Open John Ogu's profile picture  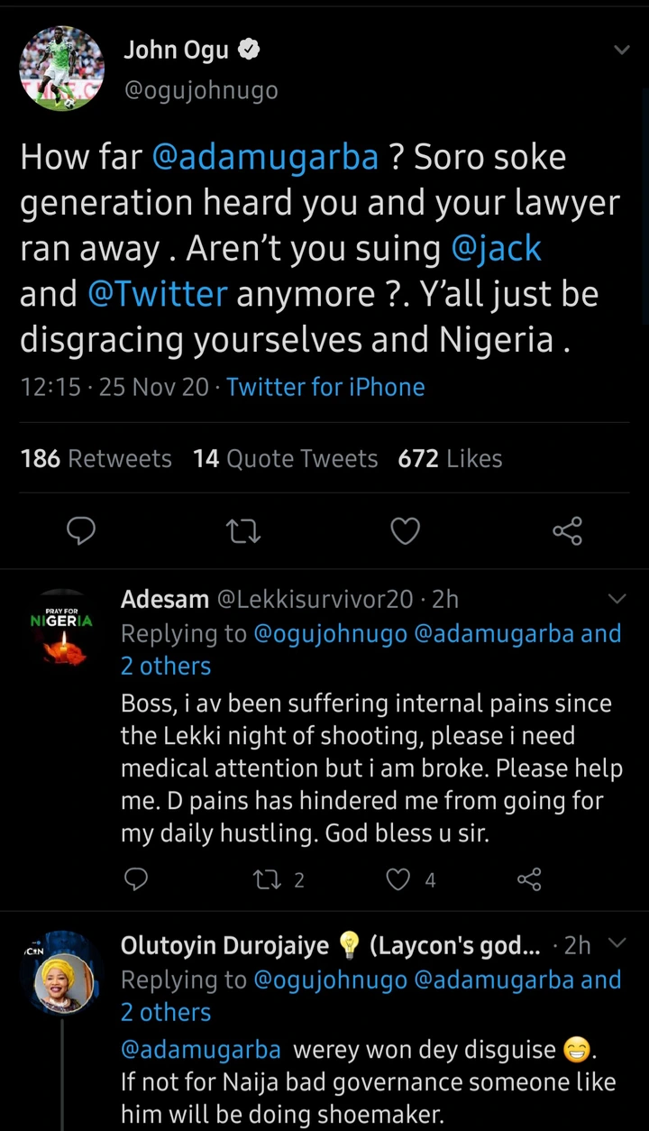click(62, 69)
